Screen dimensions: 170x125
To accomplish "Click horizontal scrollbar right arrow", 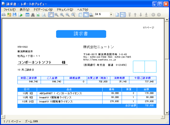I will pyautogui.click(x=163, y=117).
